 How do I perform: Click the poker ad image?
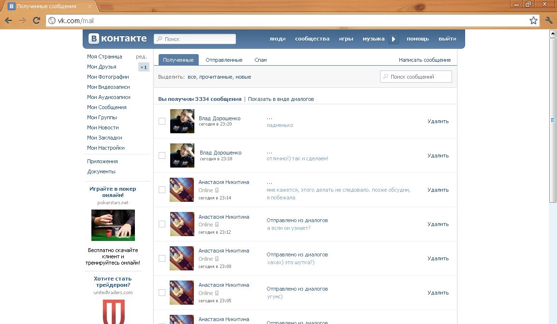(x=113, y=225)
